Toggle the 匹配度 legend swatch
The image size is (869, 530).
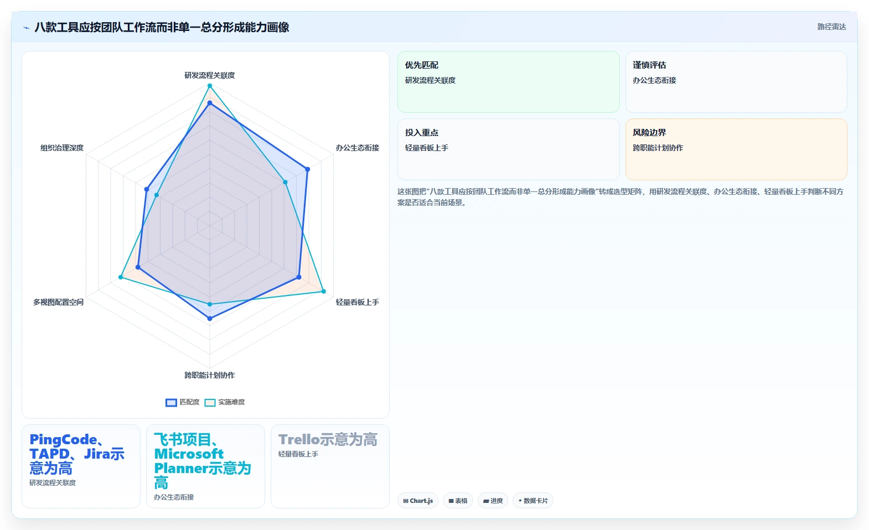pos(171,403)
